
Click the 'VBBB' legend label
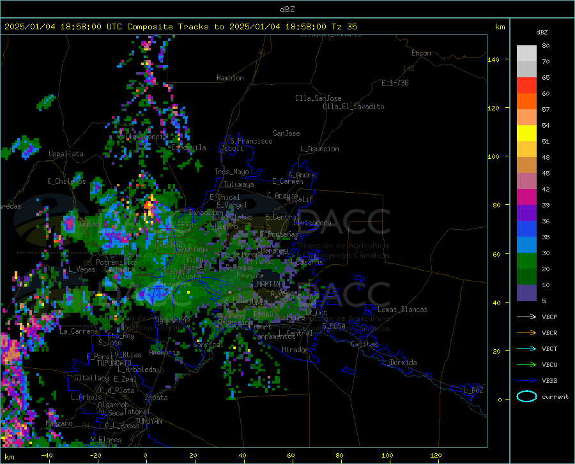549,381
